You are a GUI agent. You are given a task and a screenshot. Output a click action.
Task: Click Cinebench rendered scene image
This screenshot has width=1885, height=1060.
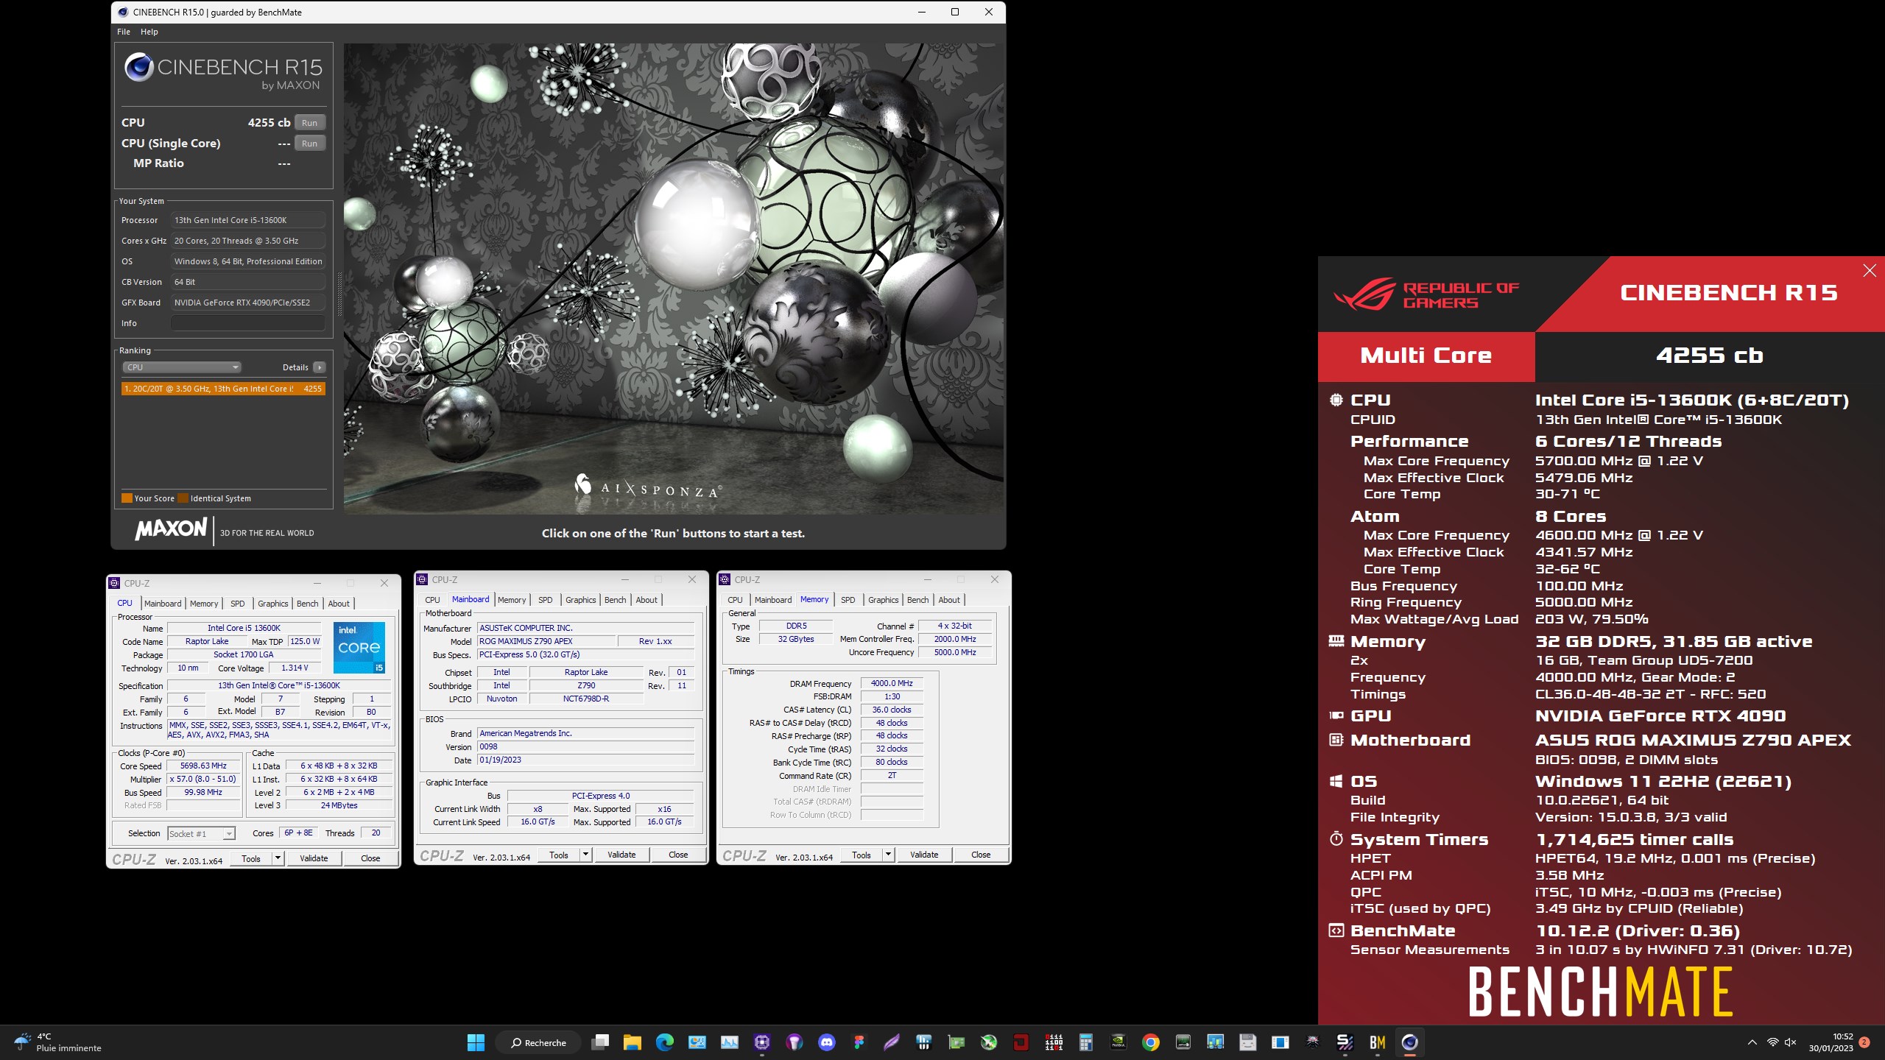(674, 278)
